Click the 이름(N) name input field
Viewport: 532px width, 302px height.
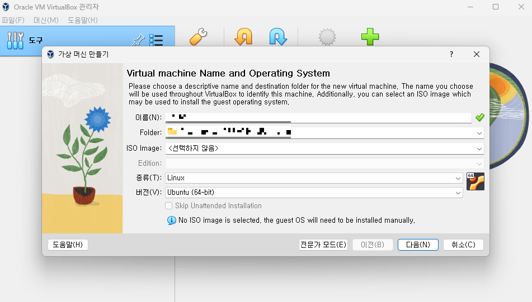318,117
